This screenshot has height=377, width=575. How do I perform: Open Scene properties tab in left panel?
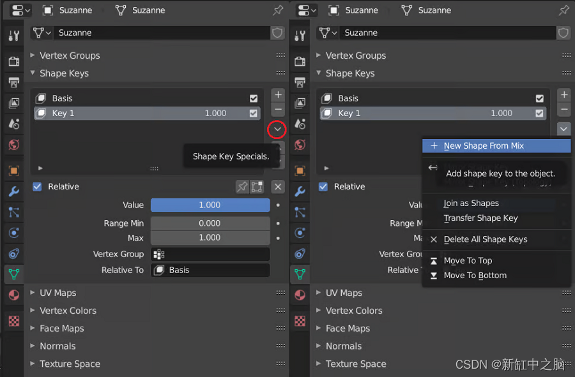coord(14,124)
